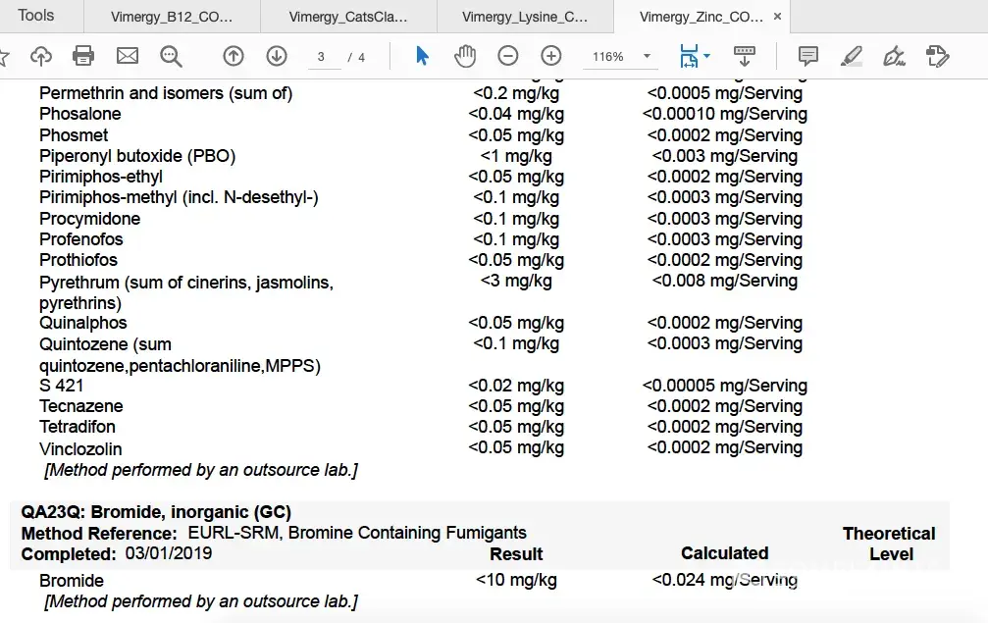Open the Tools tab
The width and height of the screenshot is (988, 623).
click(x=36, y=16)
